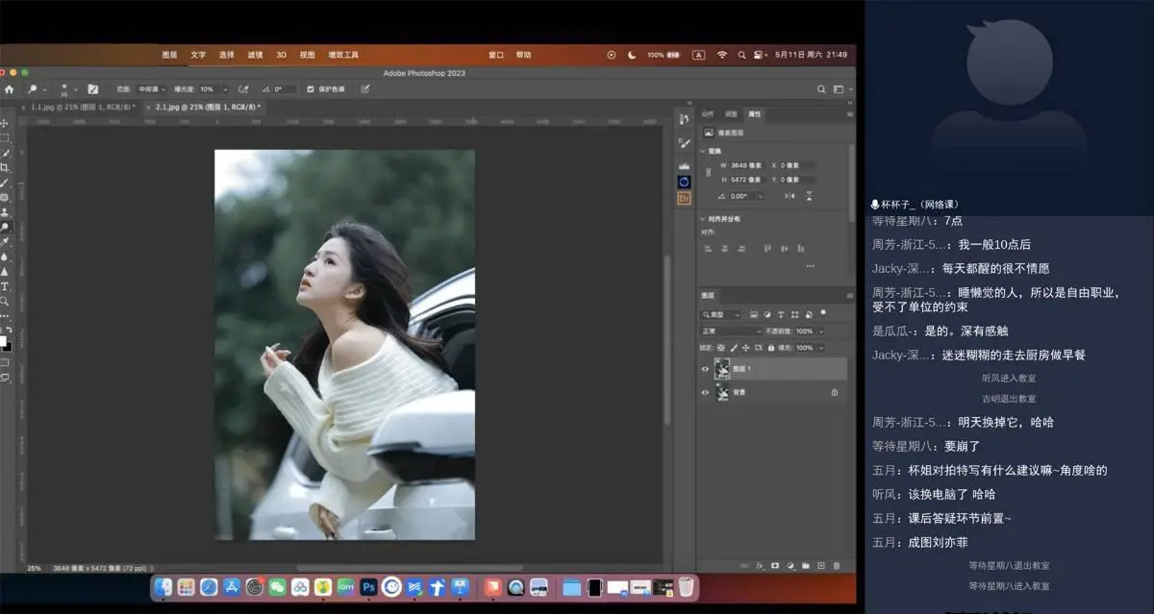Collapse the 变换 section in Properties
Screen dimensions: 1154x614
[702, 151]
